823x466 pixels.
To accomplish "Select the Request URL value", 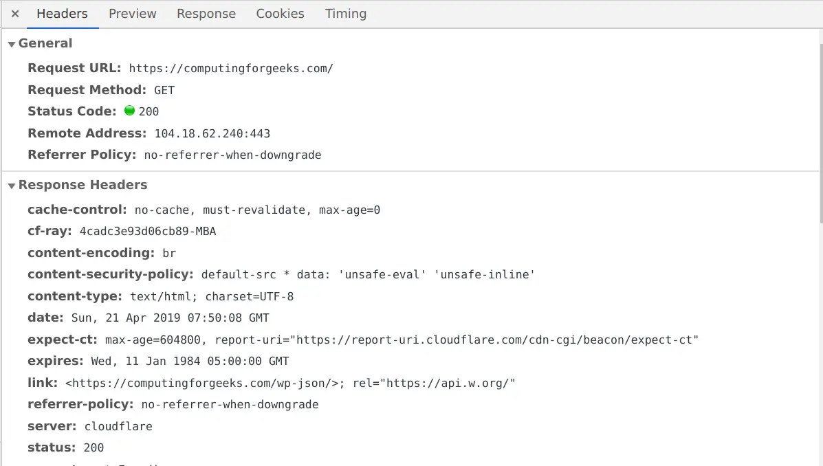I will coord(231,68).
